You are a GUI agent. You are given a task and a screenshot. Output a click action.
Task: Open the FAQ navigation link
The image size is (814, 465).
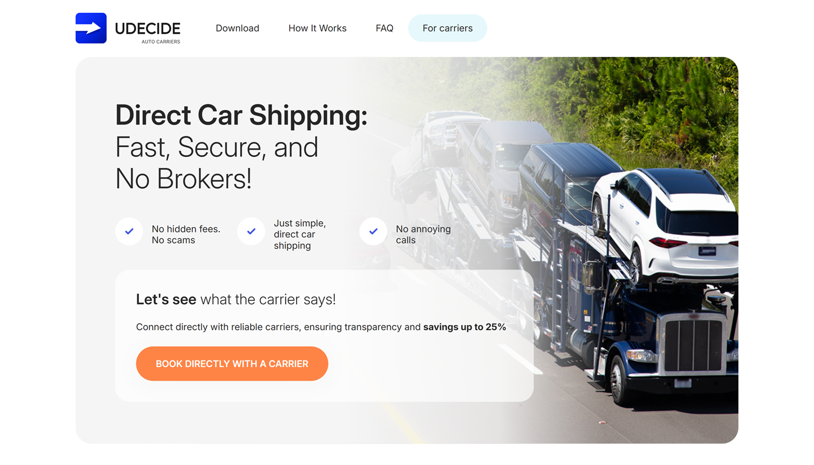coord(384,28)
